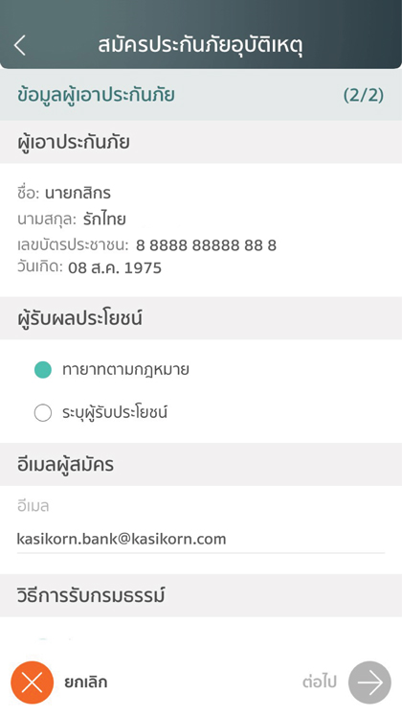The width and height of the screenshot is (402, 717).
Task: Click the ยกเลิก cancel label
Action: click(x=86, y=682)
